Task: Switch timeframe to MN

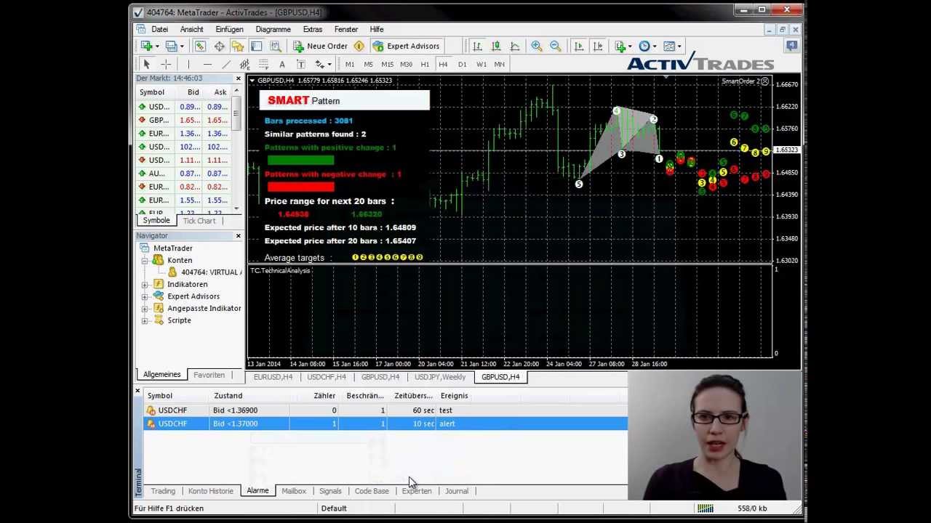Action: (500, 64)
